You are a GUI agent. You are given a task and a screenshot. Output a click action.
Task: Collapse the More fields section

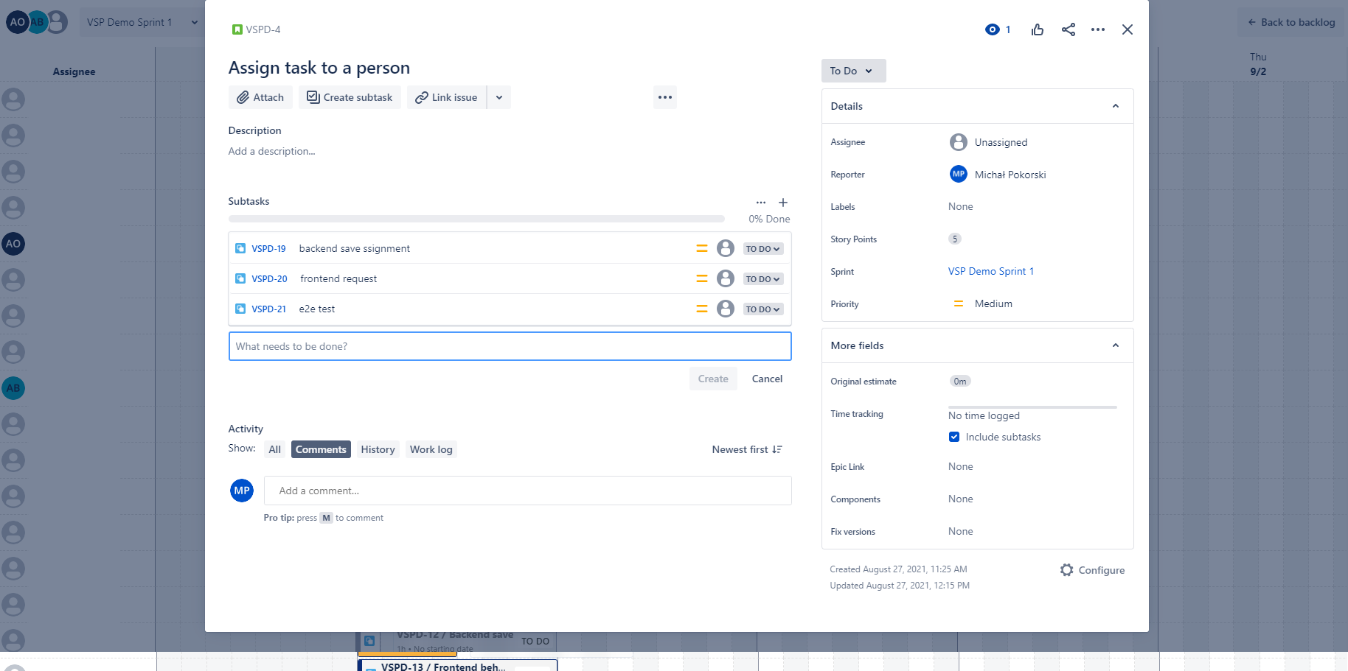[x=1115, y=345]
